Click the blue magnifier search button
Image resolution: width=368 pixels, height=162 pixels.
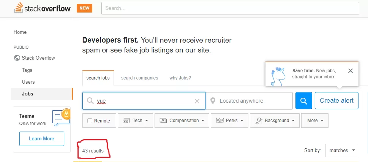pos(304,101)
